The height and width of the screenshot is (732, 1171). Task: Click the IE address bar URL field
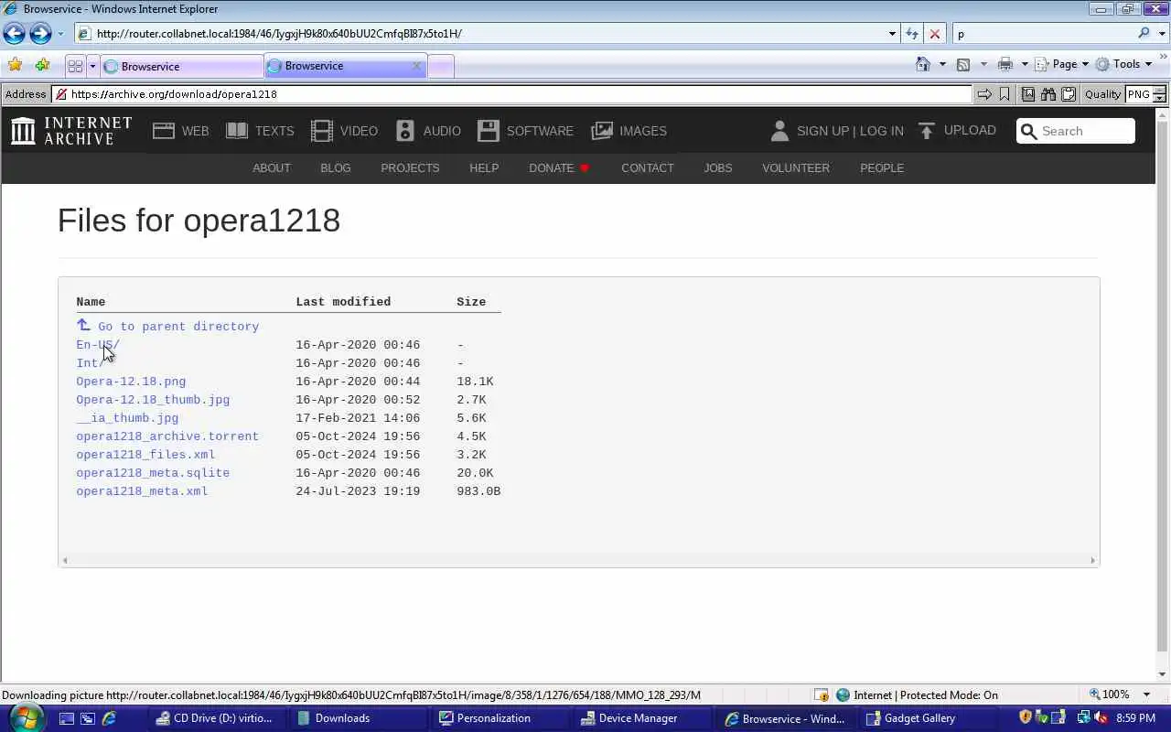480,34
